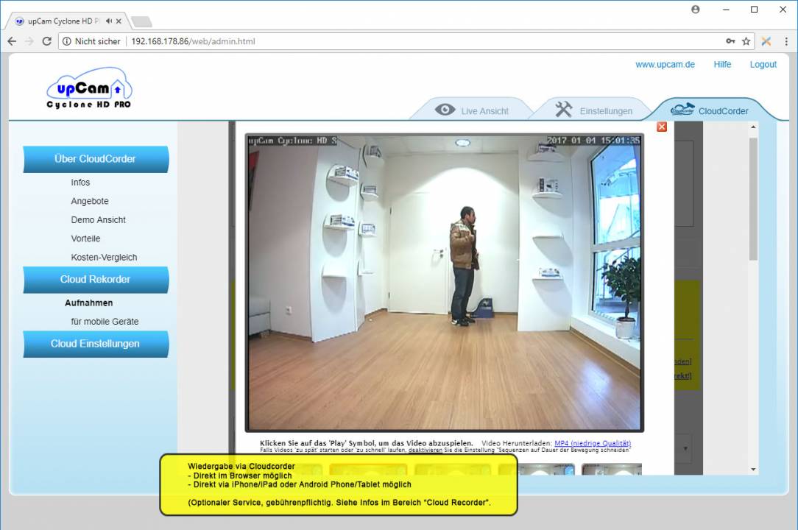Select the rightmost thumbnail below the video
This screenshot has width=798, height=530.
(x=611, y=469)
